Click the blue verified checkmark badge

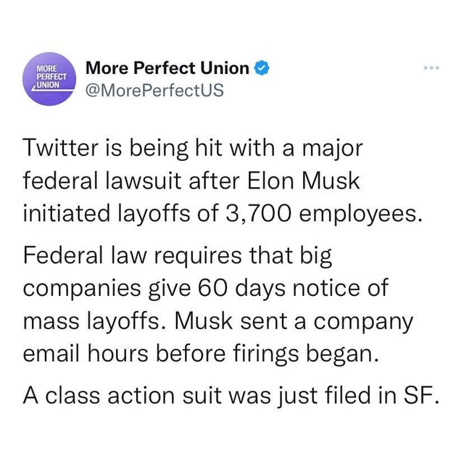[x=262, y=70]
